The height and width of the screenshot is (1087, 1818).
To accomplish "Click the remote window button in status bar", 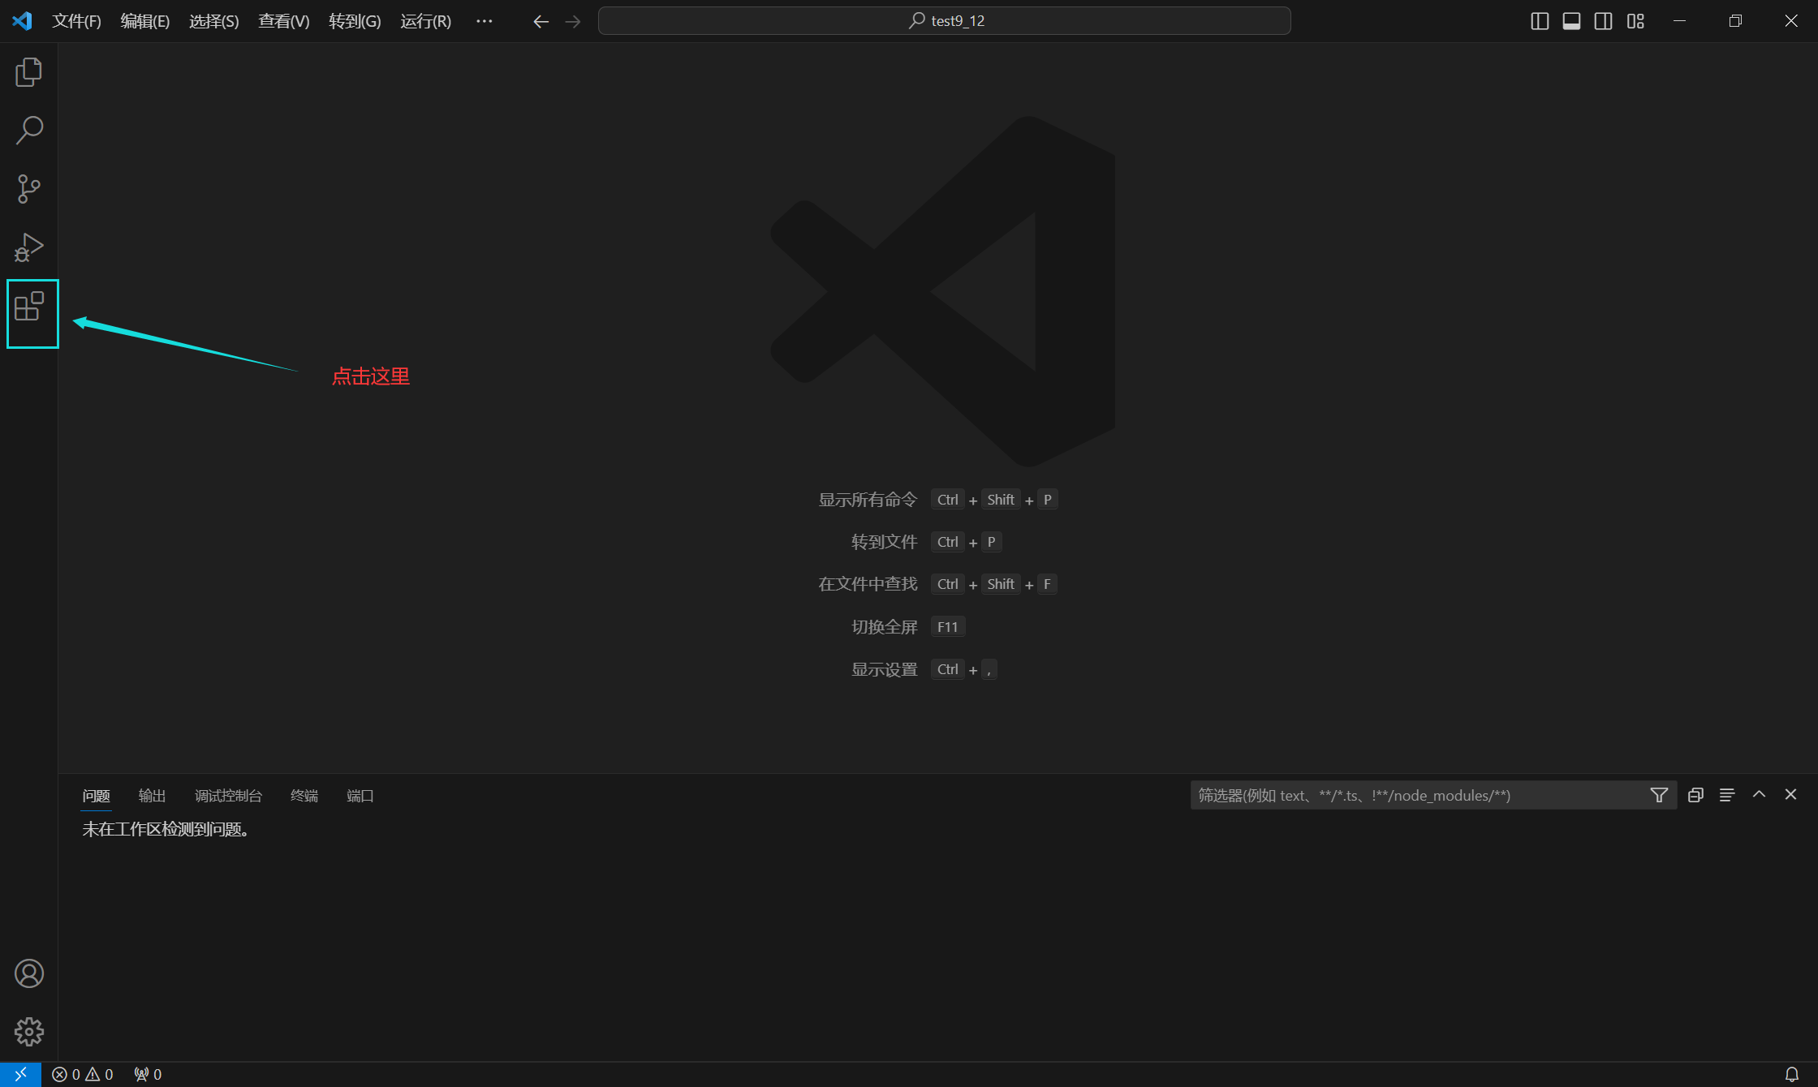I will 20,1074.
